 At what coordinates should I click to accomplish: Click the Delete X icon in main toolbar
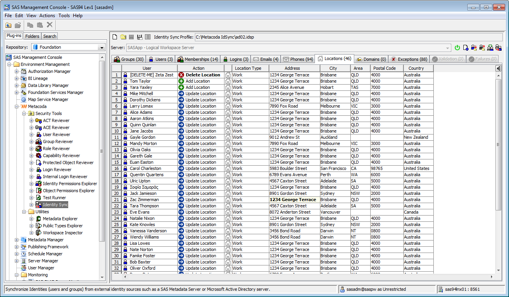pyautogui.click(x=49, y=25)
